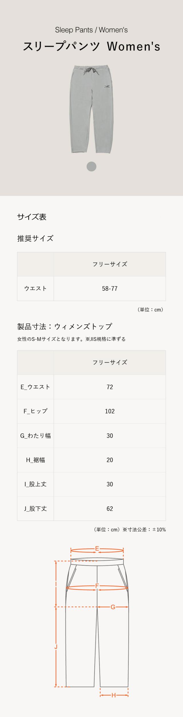Click the F_ヒップ value 102
The width and height of the screenshot is (183, 717).
110,411
